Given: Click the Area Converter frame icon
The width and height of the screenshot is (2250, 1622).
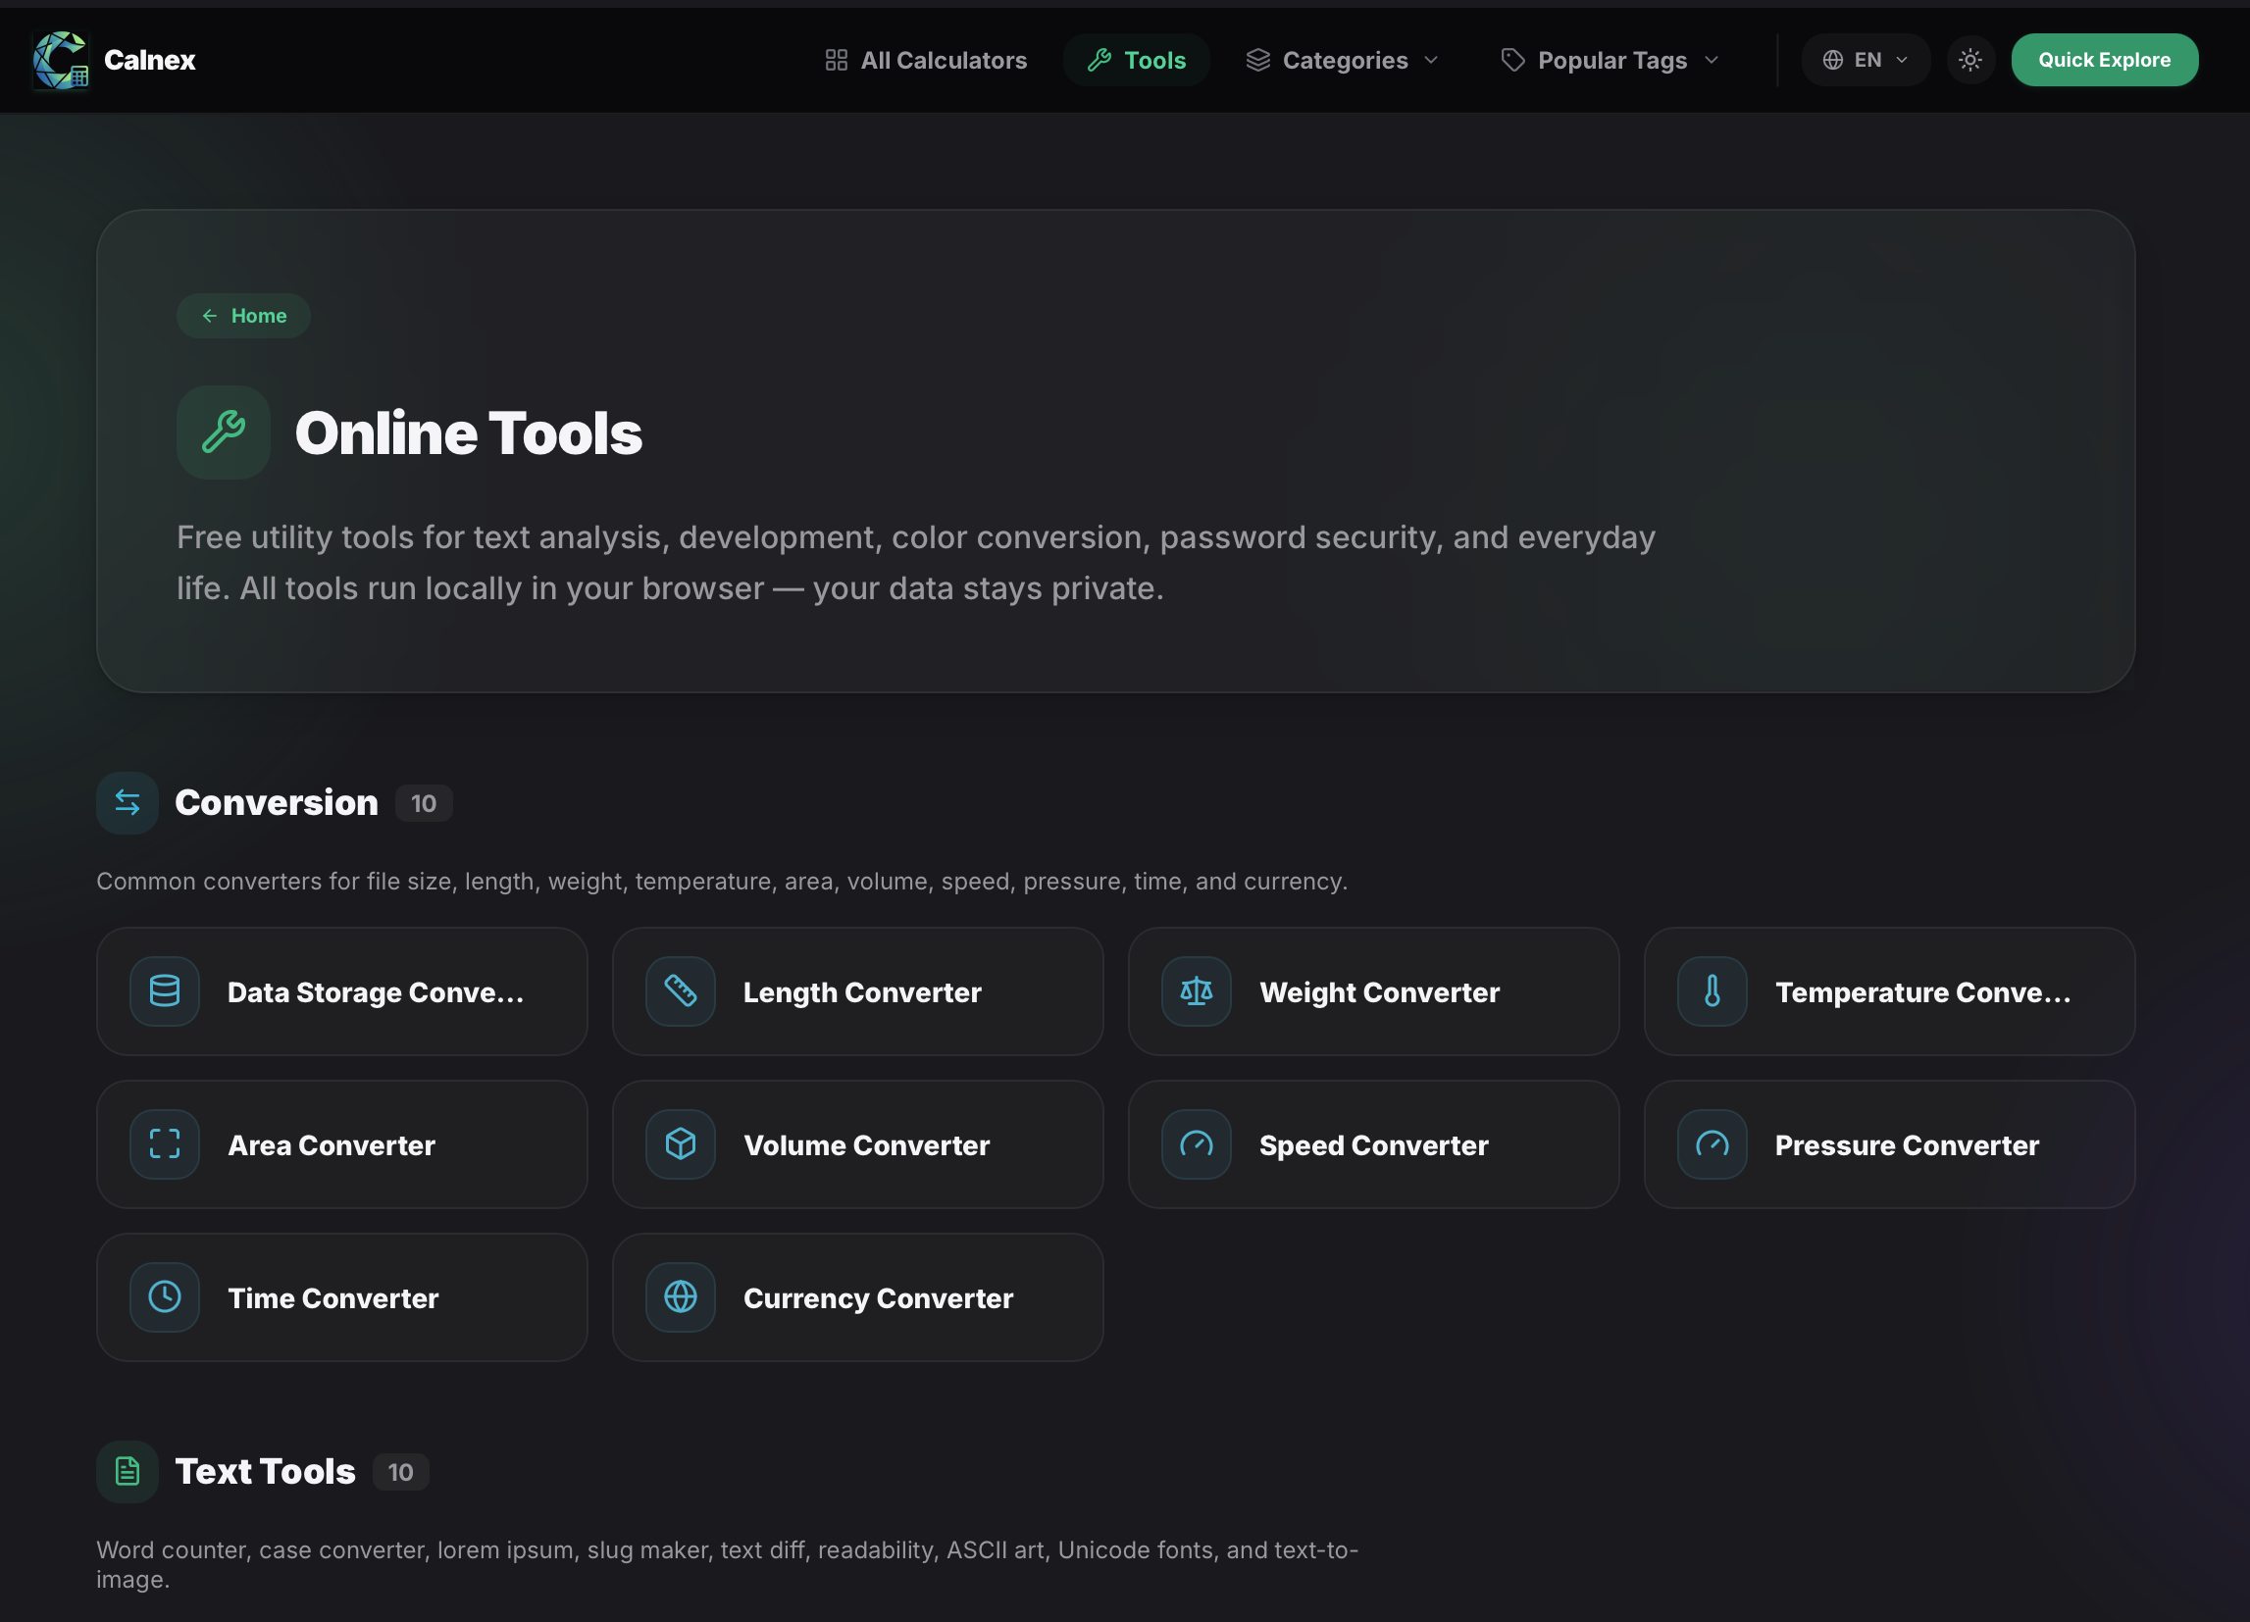Looking at the screenshot, I should 165,1143.
